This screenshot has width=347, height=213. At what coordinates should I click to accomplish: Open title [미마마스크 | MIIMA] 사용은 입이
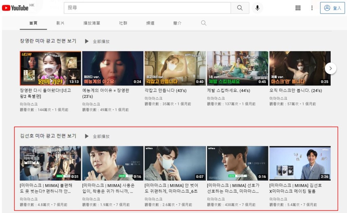(x=108, y=188)
